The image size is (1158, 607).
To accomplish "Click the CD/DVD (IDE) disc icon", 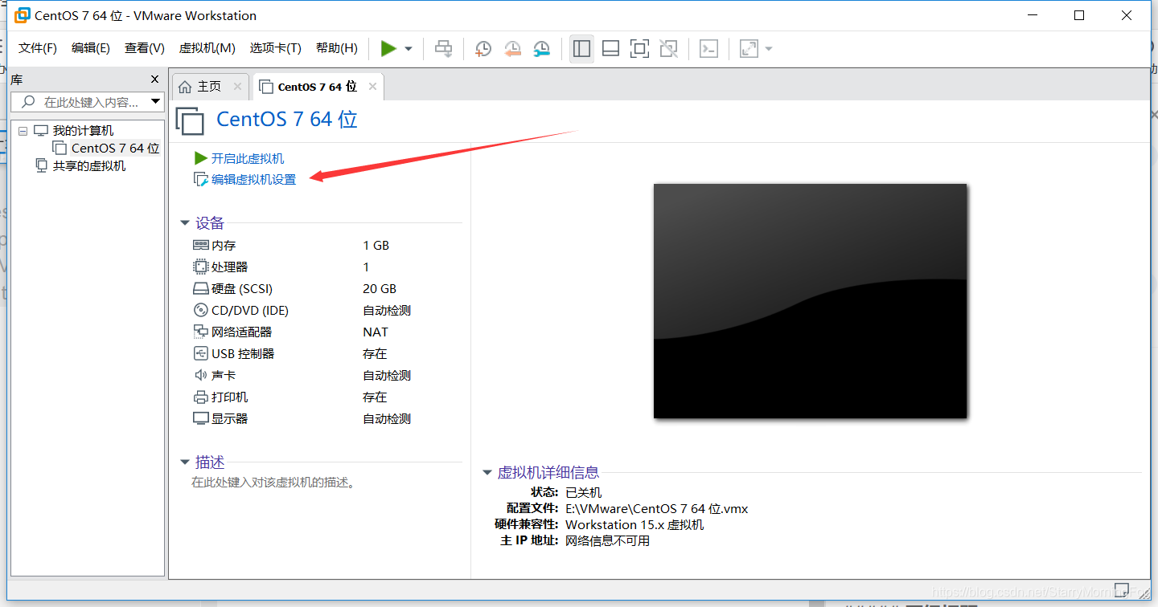I will 201,310.
